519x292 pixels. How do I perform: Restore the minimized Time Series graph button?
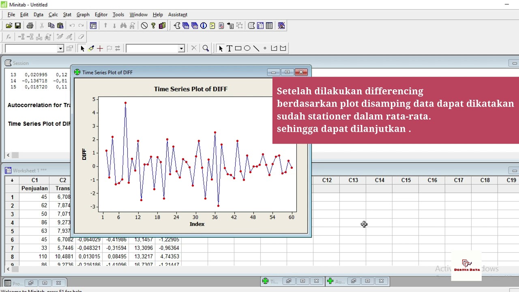point(288,281)
